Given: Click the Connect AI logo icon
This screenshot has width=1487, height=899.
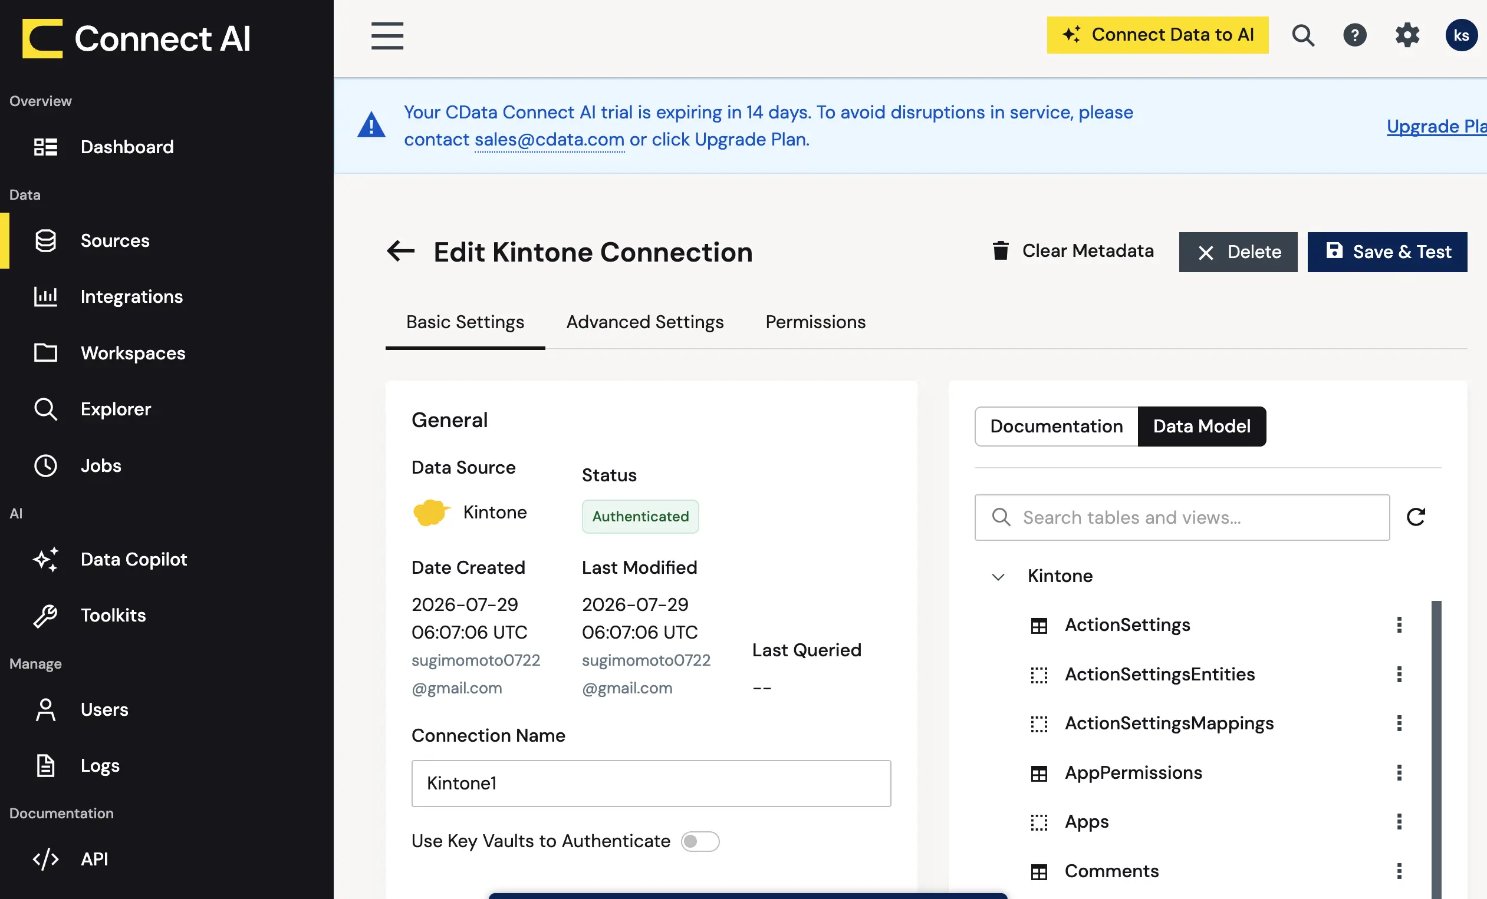Looking at the screenshot, I should pos(42,38).
